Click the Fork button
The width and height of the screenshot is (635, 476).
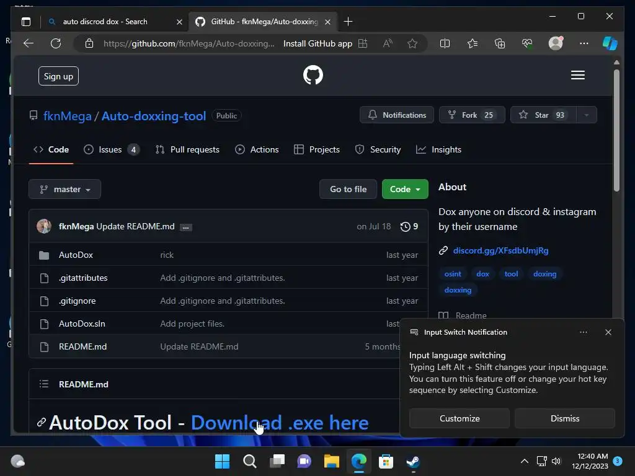point(472,115)
